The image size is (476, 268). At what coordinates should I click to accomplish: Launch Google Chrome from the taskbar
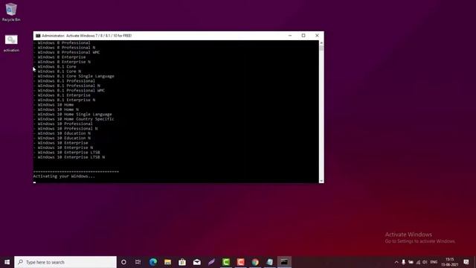(255, 262)
